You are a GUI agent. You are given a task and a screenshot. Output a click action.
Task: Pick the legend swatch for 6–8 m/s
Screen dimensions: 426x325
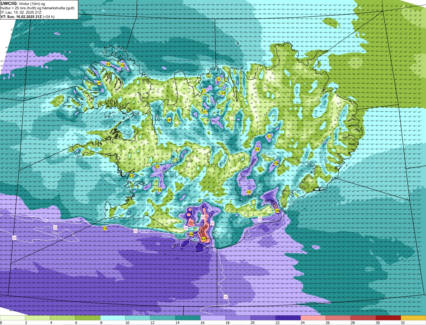pos(88,318)
